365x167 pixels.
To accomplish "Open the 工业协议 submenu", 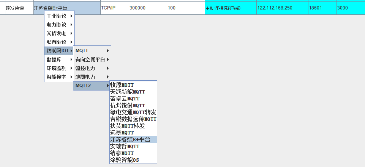I will pos(59,16).
